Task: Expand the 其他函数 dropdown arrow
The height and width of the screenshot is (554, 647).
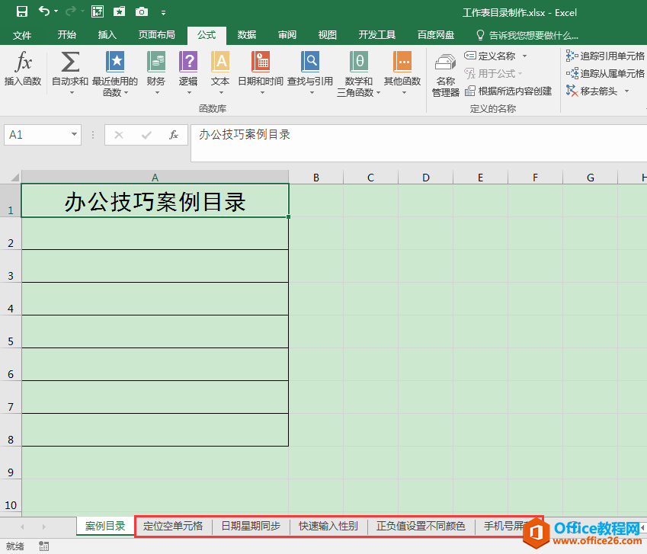Action: (404, 93)
